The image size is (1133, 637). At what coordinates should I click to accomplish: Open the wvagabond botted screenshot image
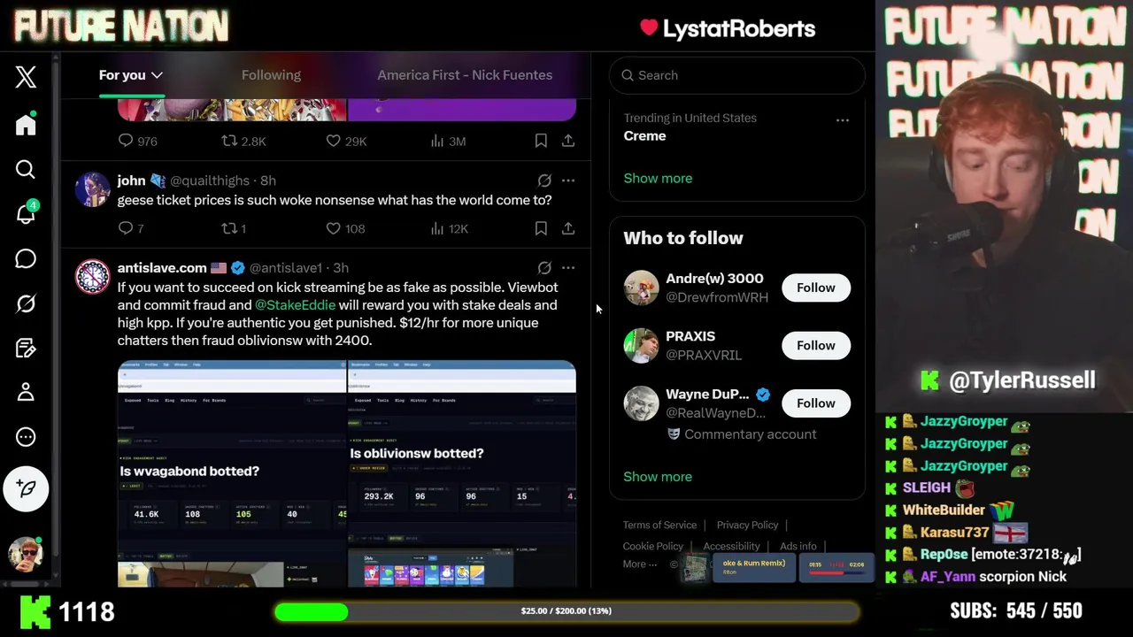[x=232, y=473]
